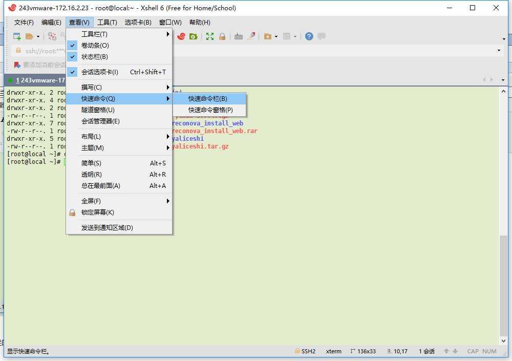Open the dropdown arrow beside Open folder icon
The width and height of the screenshot is (512, 361).
(x=38, y=36)
